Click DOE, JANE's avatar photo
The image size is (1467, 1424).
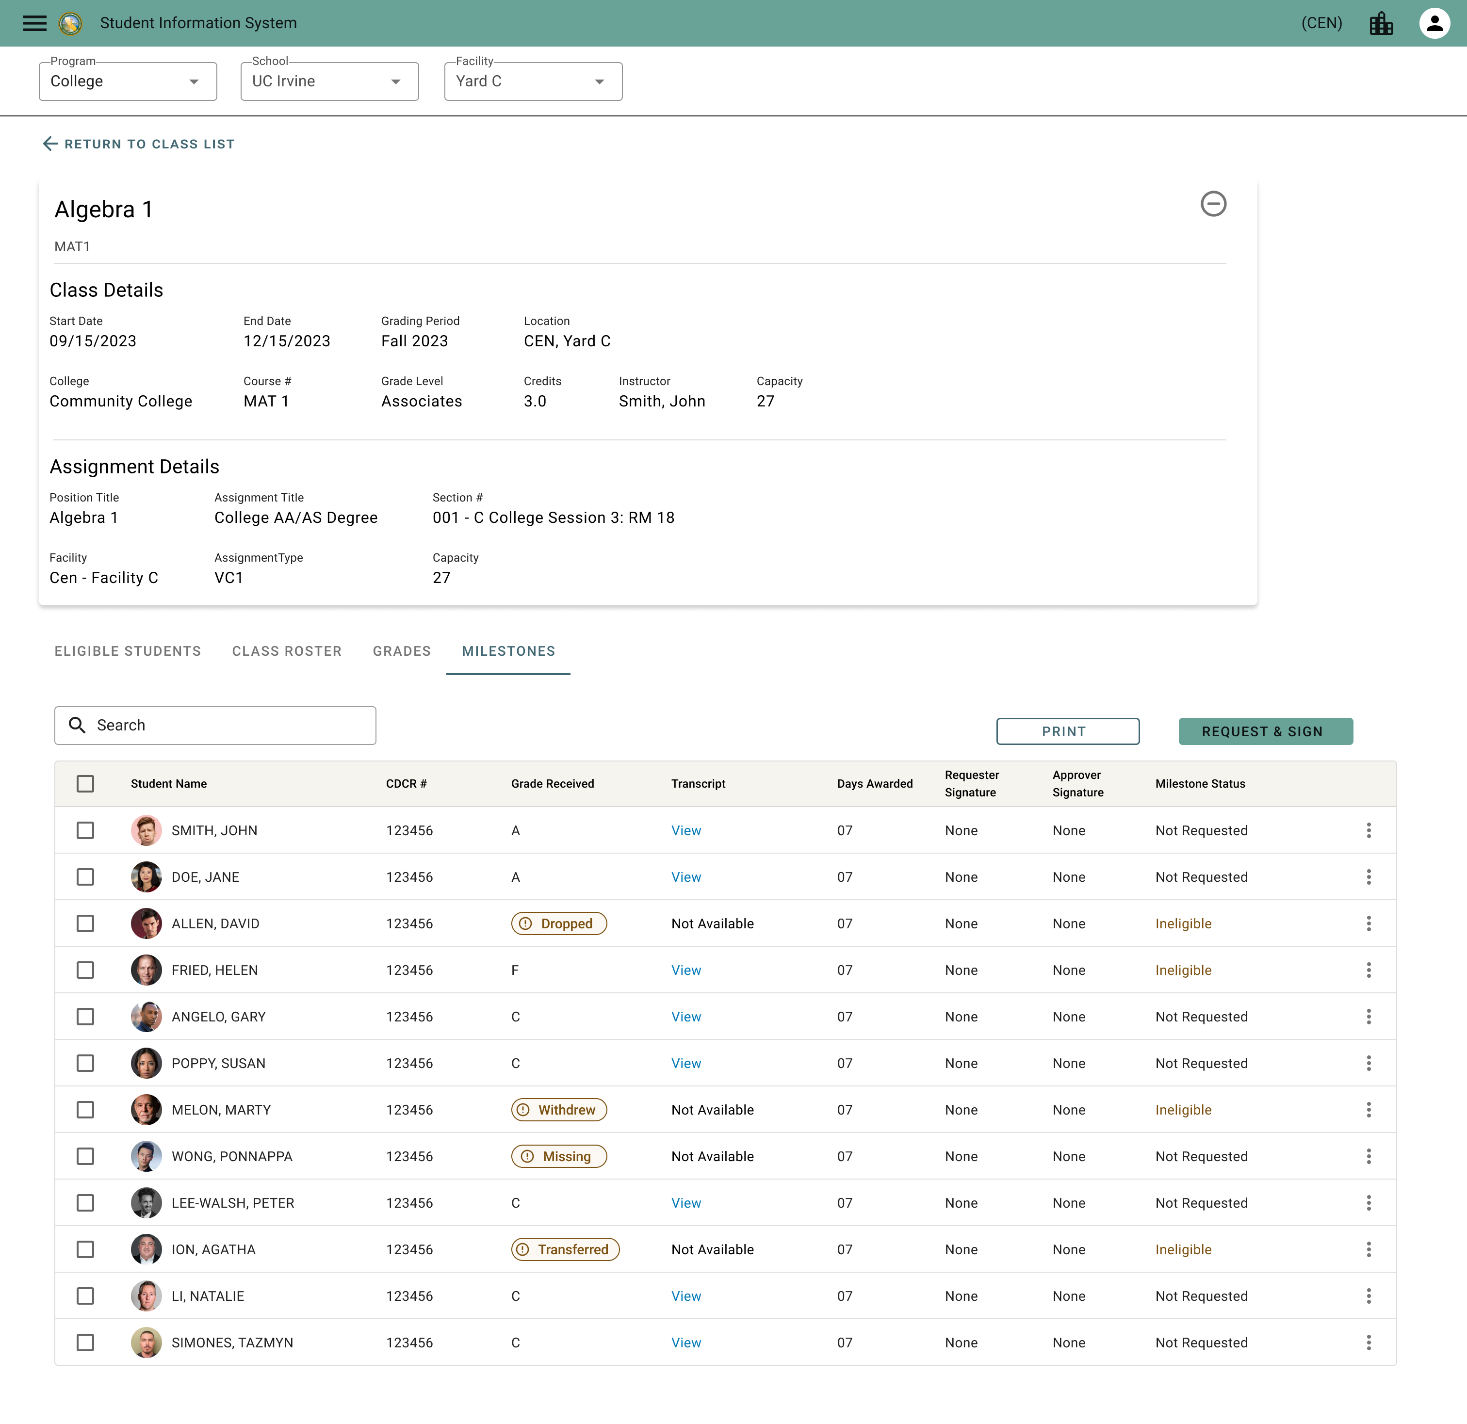[146, 876]
